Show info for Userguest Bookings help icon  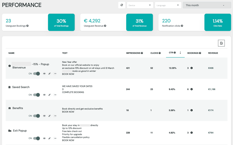tap(27, 26)
